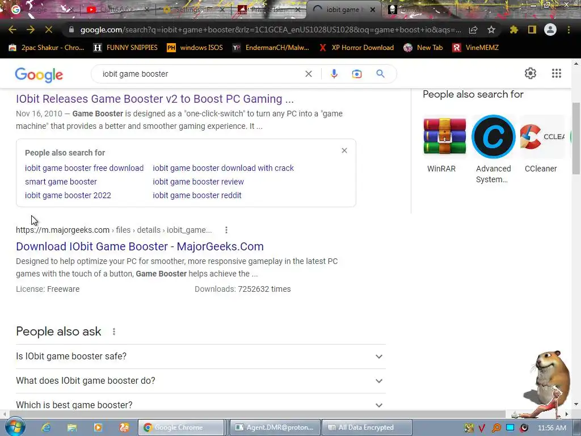581x436 pixels.
Task: Search 'iobit game booster download with crack'
Action: click(x=223, y=168)
